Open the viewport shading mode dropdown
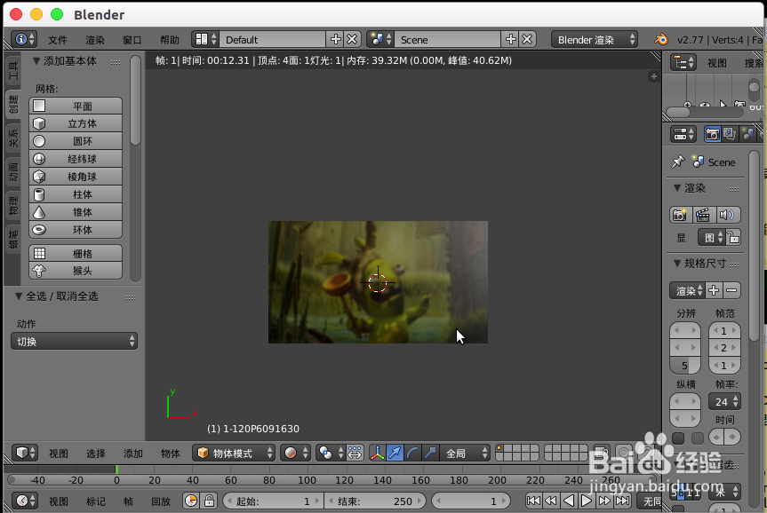767x513 pixels. (x=295, y=453)
